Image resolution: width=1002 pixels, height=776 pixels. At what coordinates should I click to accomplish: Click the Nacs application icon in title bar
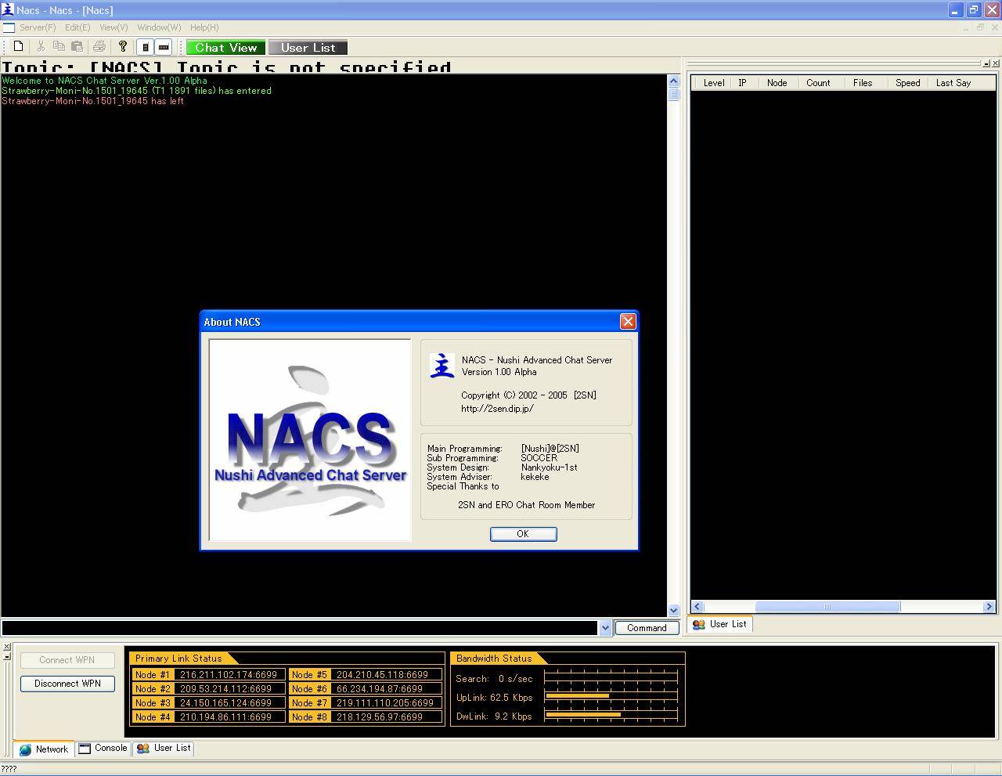click(x=8, y=9)
